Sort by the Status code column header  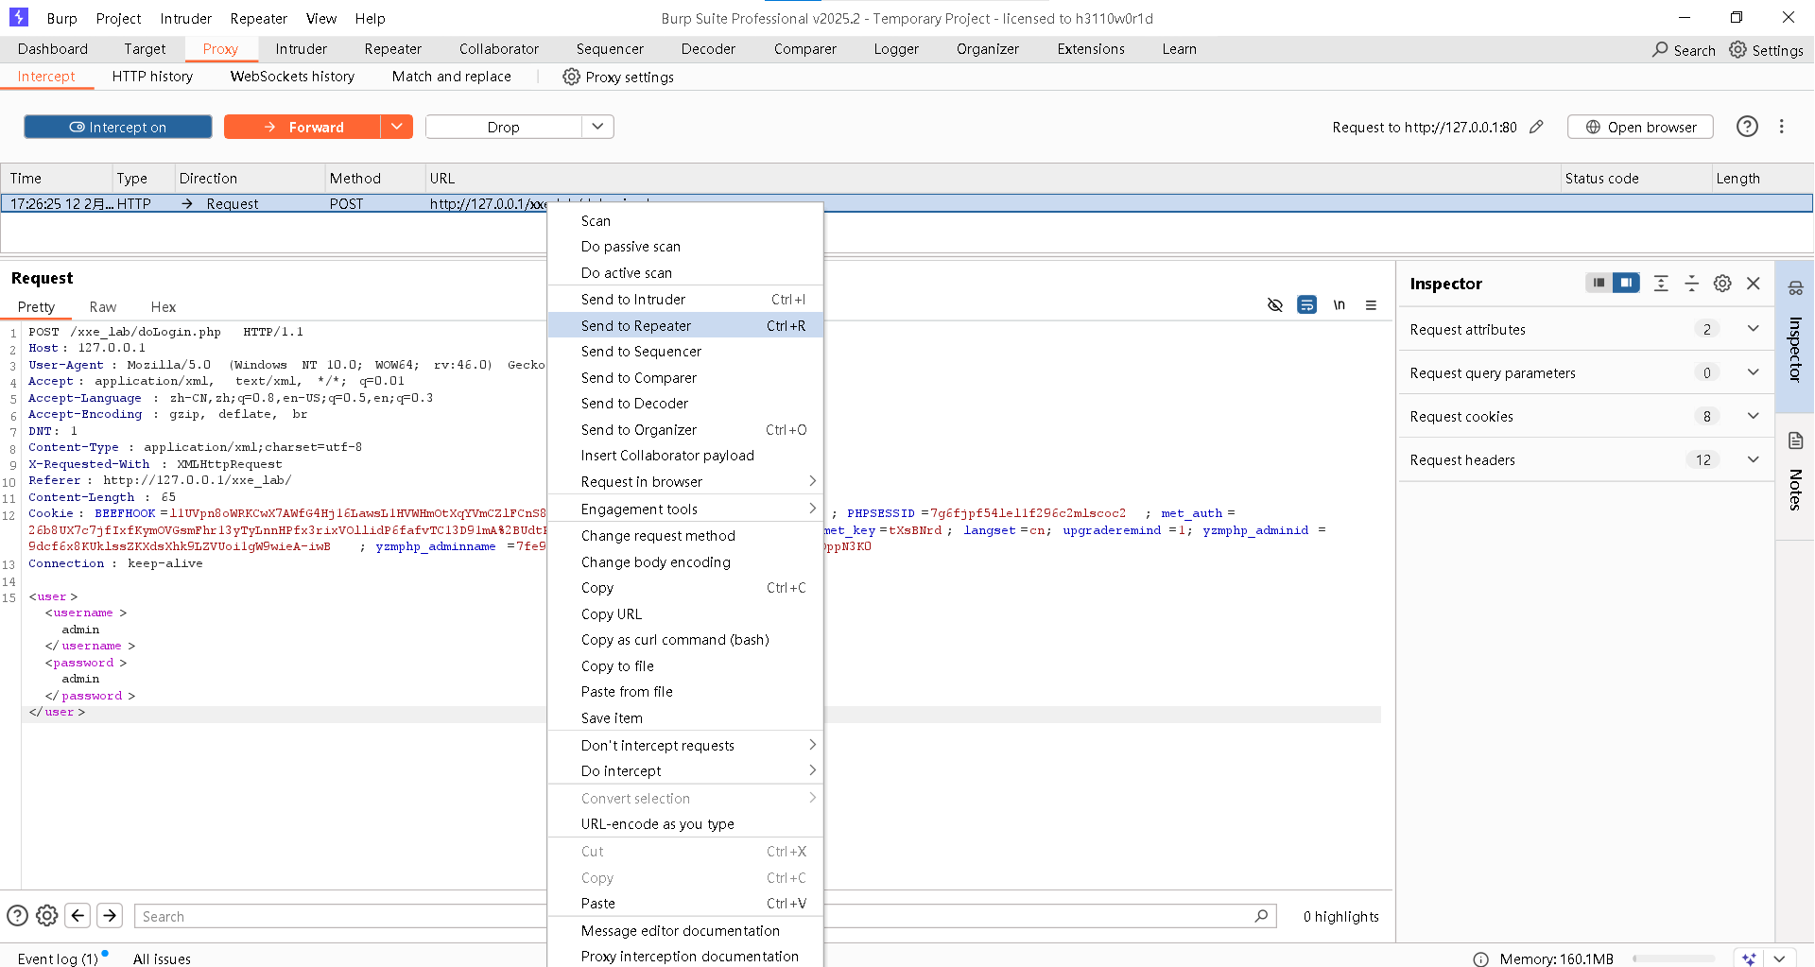coord(1634,178)
